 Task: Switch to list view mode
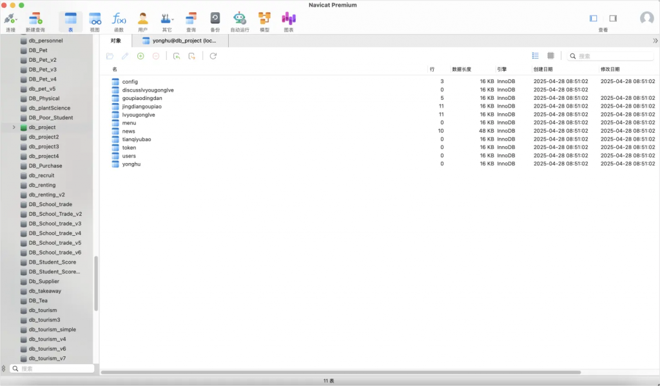(535, 56)
